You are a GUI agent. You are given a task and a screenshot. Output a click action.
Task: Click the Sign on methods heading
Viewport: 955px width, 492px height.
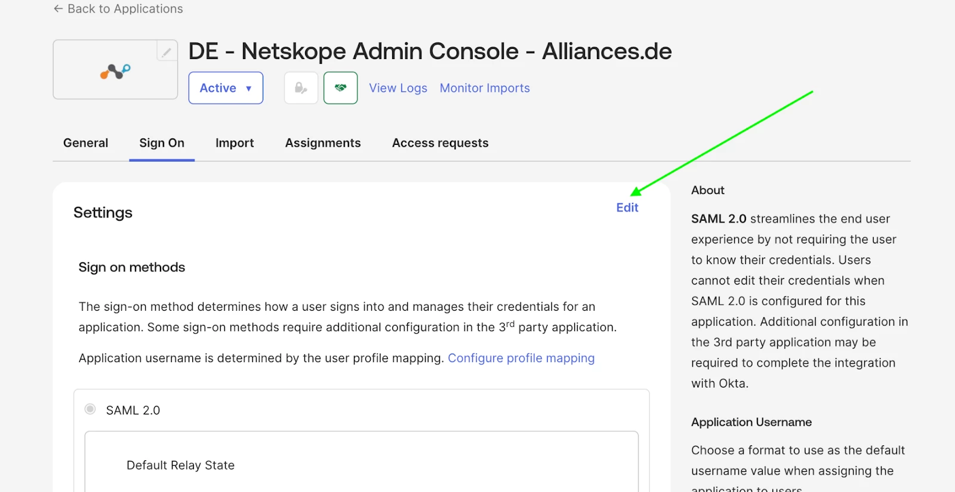pos(132,267)
